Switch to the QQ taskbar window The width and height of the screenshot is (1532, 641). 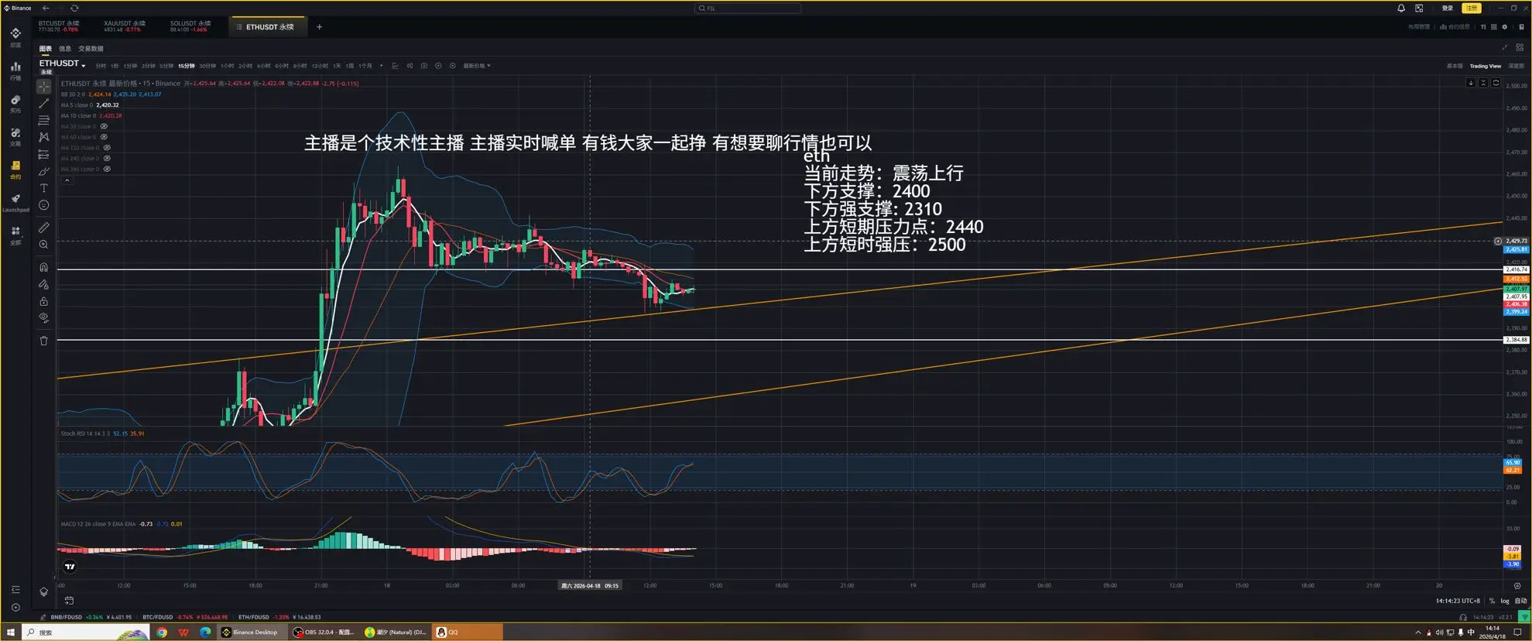point(468,632)
